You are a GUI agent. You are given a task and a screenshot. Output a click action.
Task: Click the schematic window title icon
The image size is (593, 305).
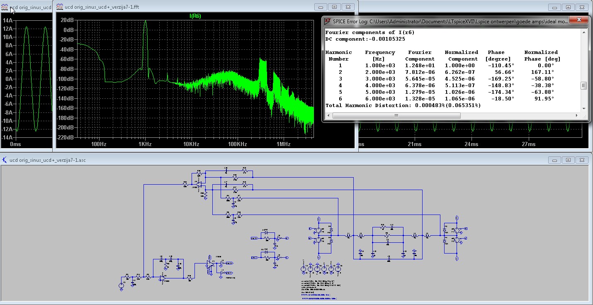pyautogui.click(x=5, y=160)
